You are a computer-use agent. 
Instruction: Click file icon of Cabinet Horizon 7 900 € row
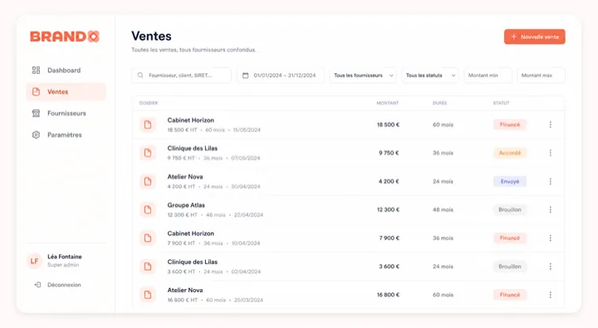coord(148,238)
